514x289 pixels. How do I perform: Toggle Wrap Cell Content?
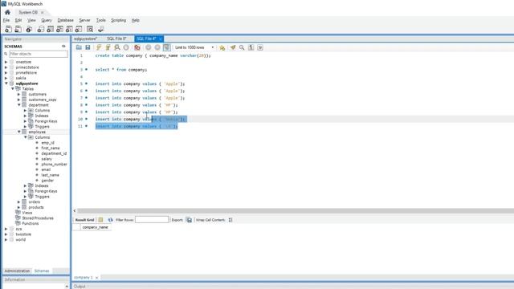(x=230, y=220)
